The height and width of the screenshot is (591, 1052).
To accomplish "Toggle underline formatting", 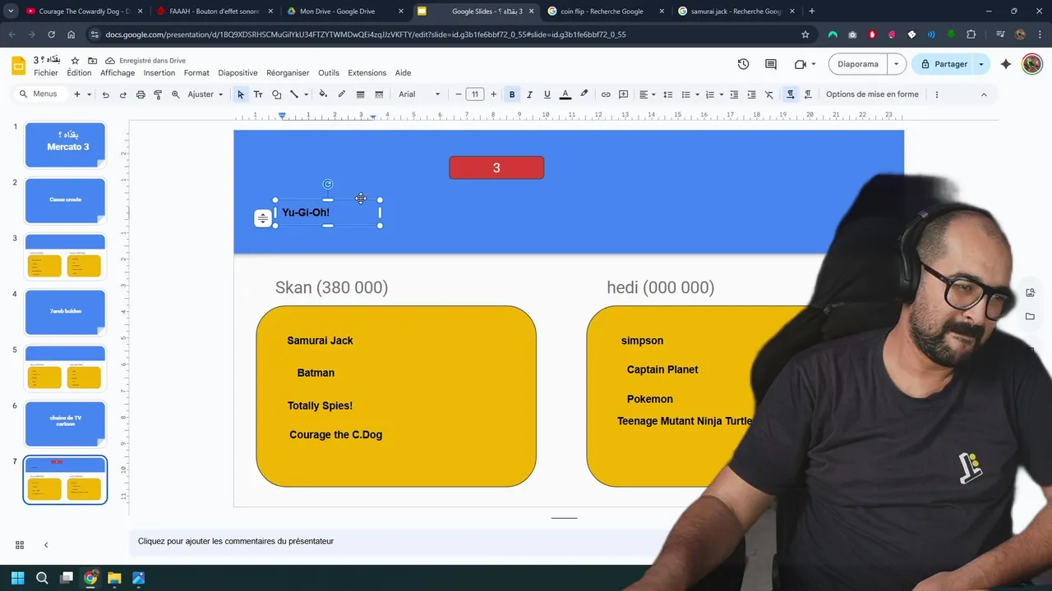I will 547,94.
